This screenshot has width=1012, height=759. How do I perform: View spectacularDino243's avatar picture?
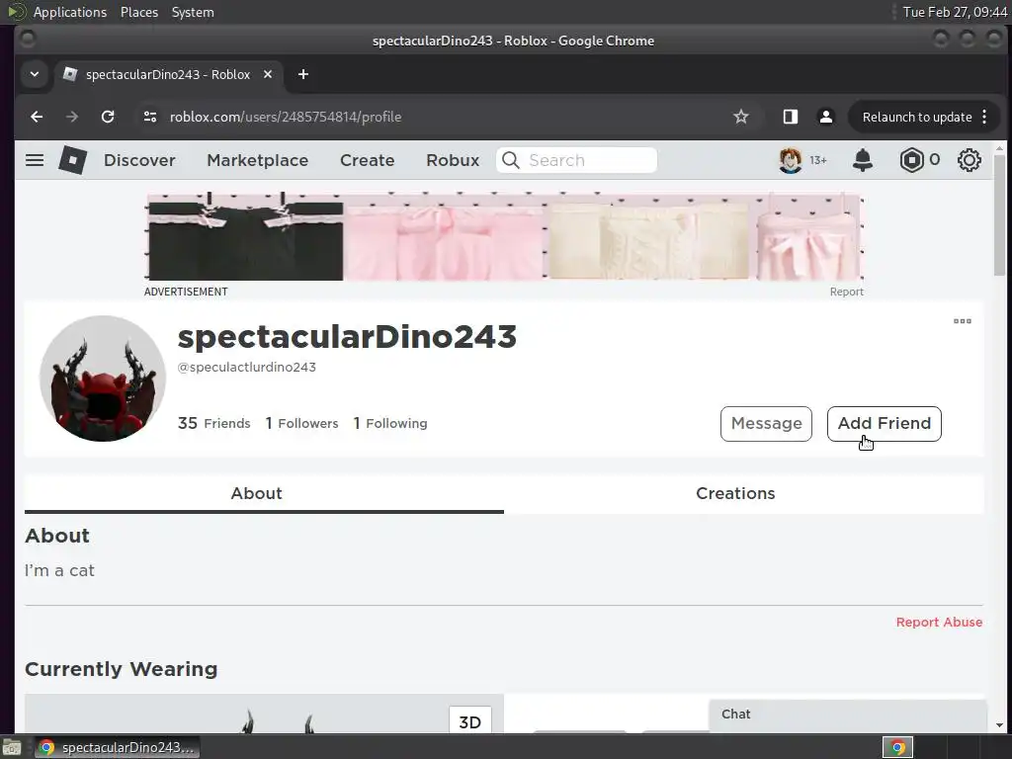tap(103, 379)
